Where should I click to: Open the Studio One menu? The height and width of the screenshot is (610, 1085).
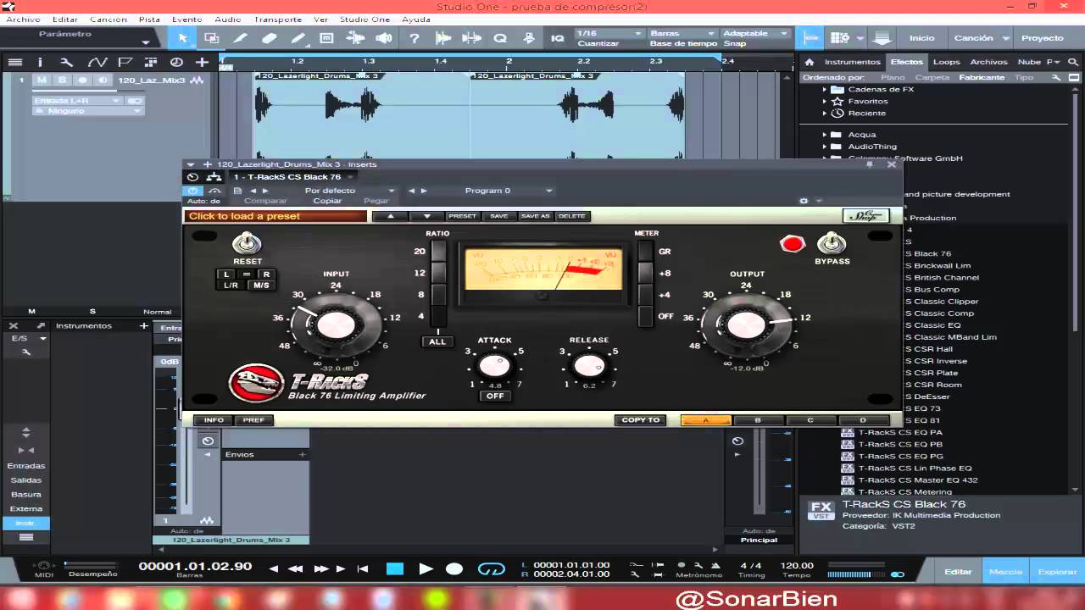(x=364, y=19)
